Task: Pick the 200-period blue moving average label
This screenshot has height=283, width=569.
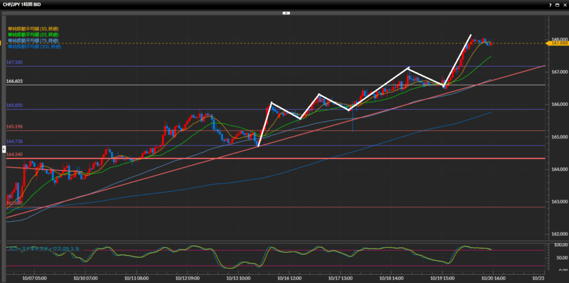Action: click(x=34, y=47)
